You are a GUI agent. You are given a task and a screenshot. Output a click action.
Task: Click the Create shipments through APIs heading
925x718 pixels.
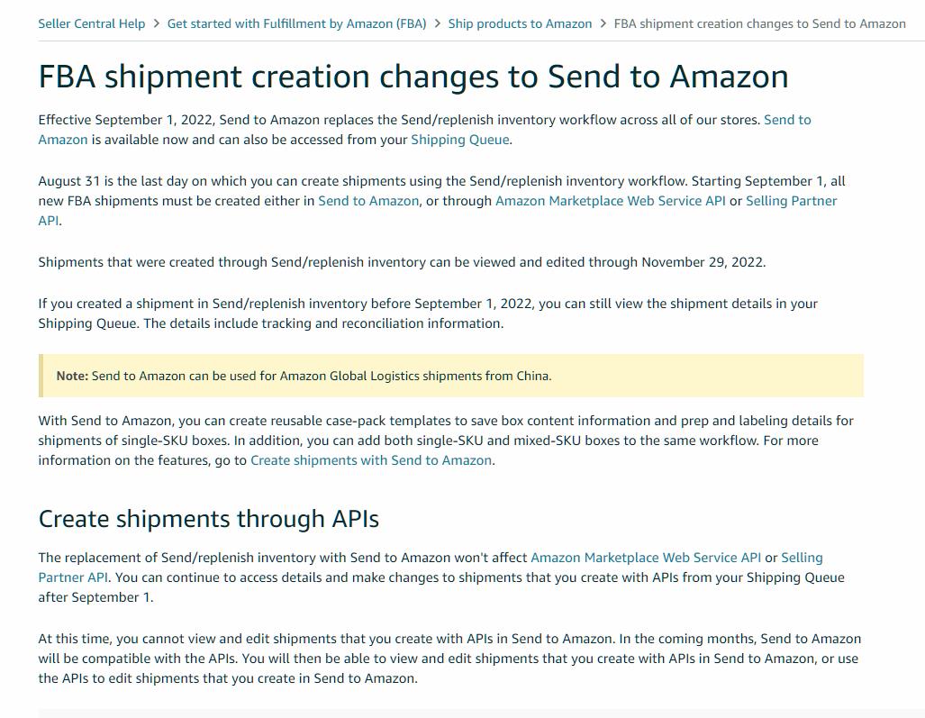pyautogui.click(x=208, y=519)
